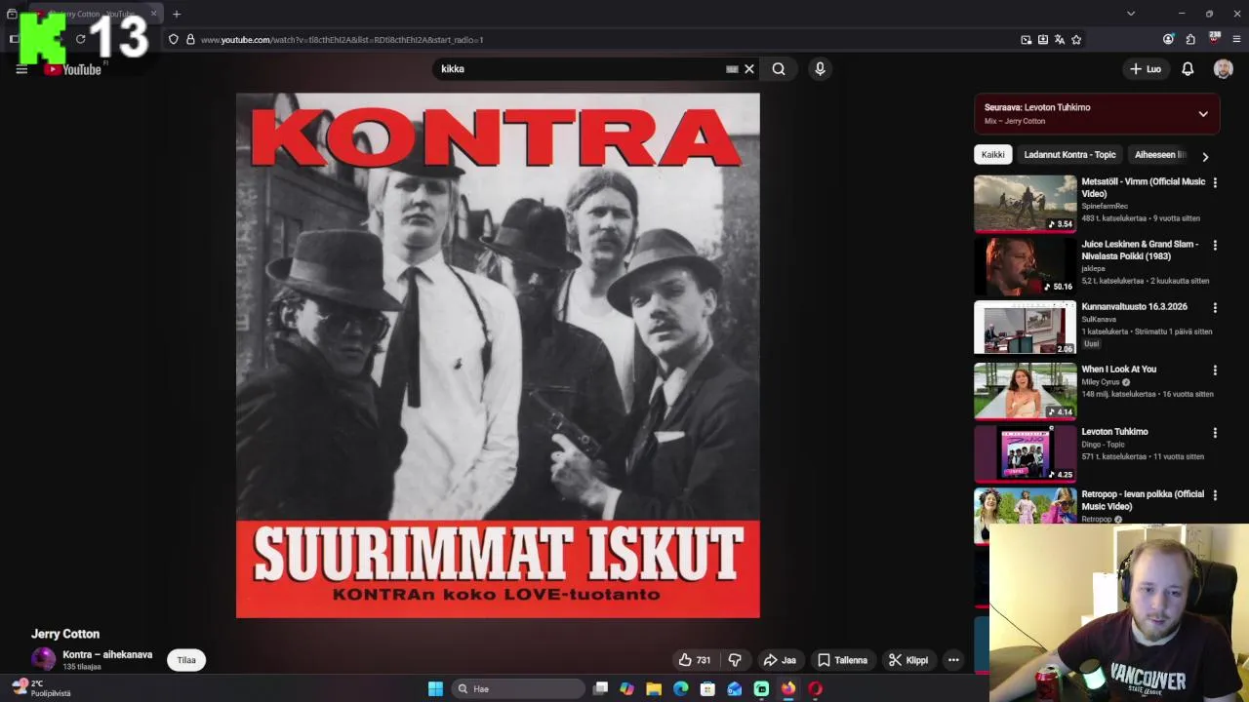Click the search field containing "kikka"

click(581, 69)
